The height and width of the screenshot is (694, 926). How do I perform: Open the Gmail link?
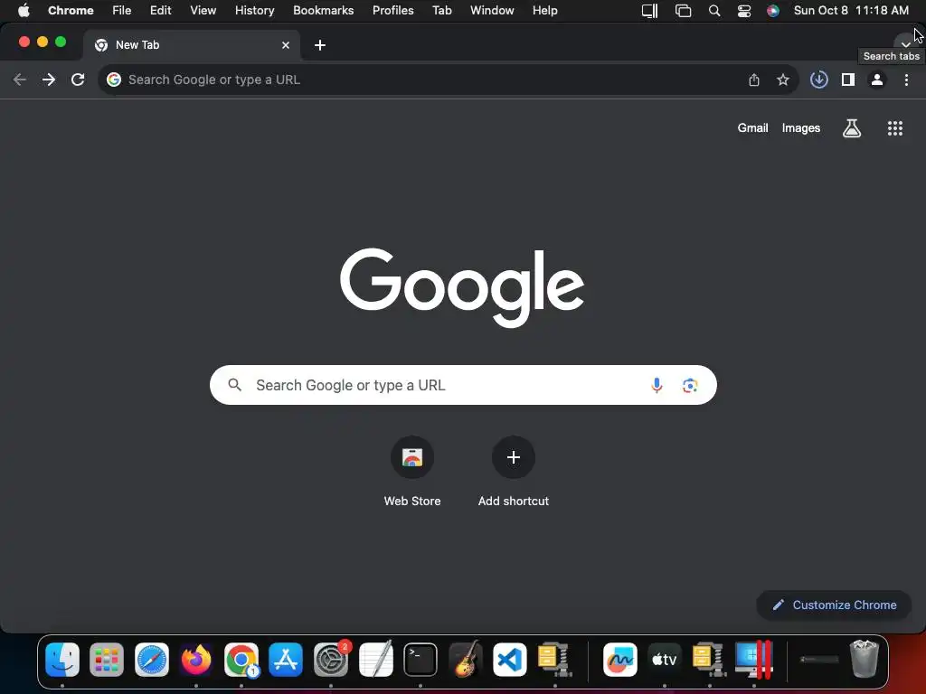pyautogui.click(x=753, y=128)
